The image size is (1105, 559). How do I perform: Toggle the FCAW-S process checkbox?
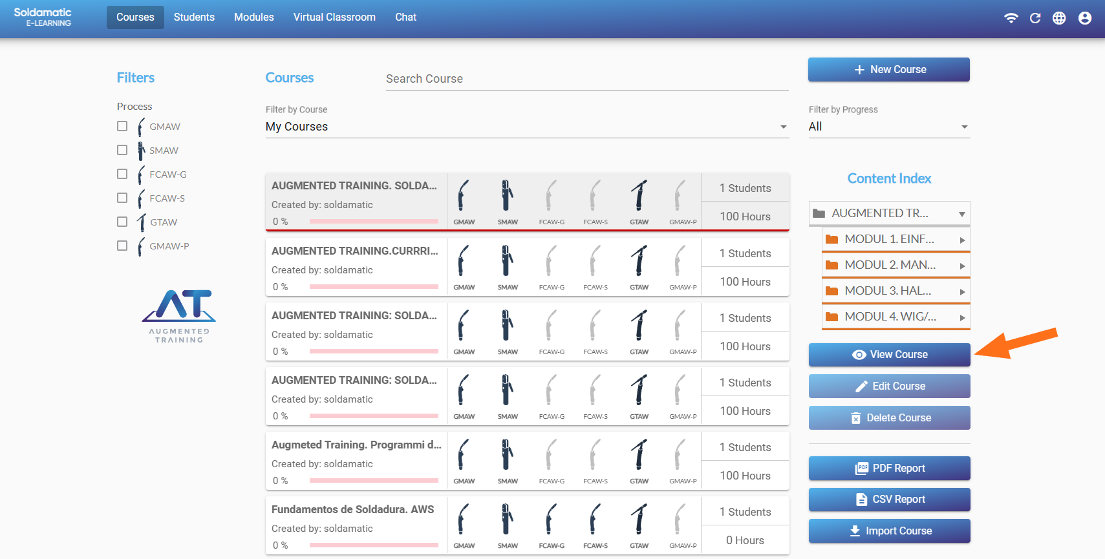122,198
